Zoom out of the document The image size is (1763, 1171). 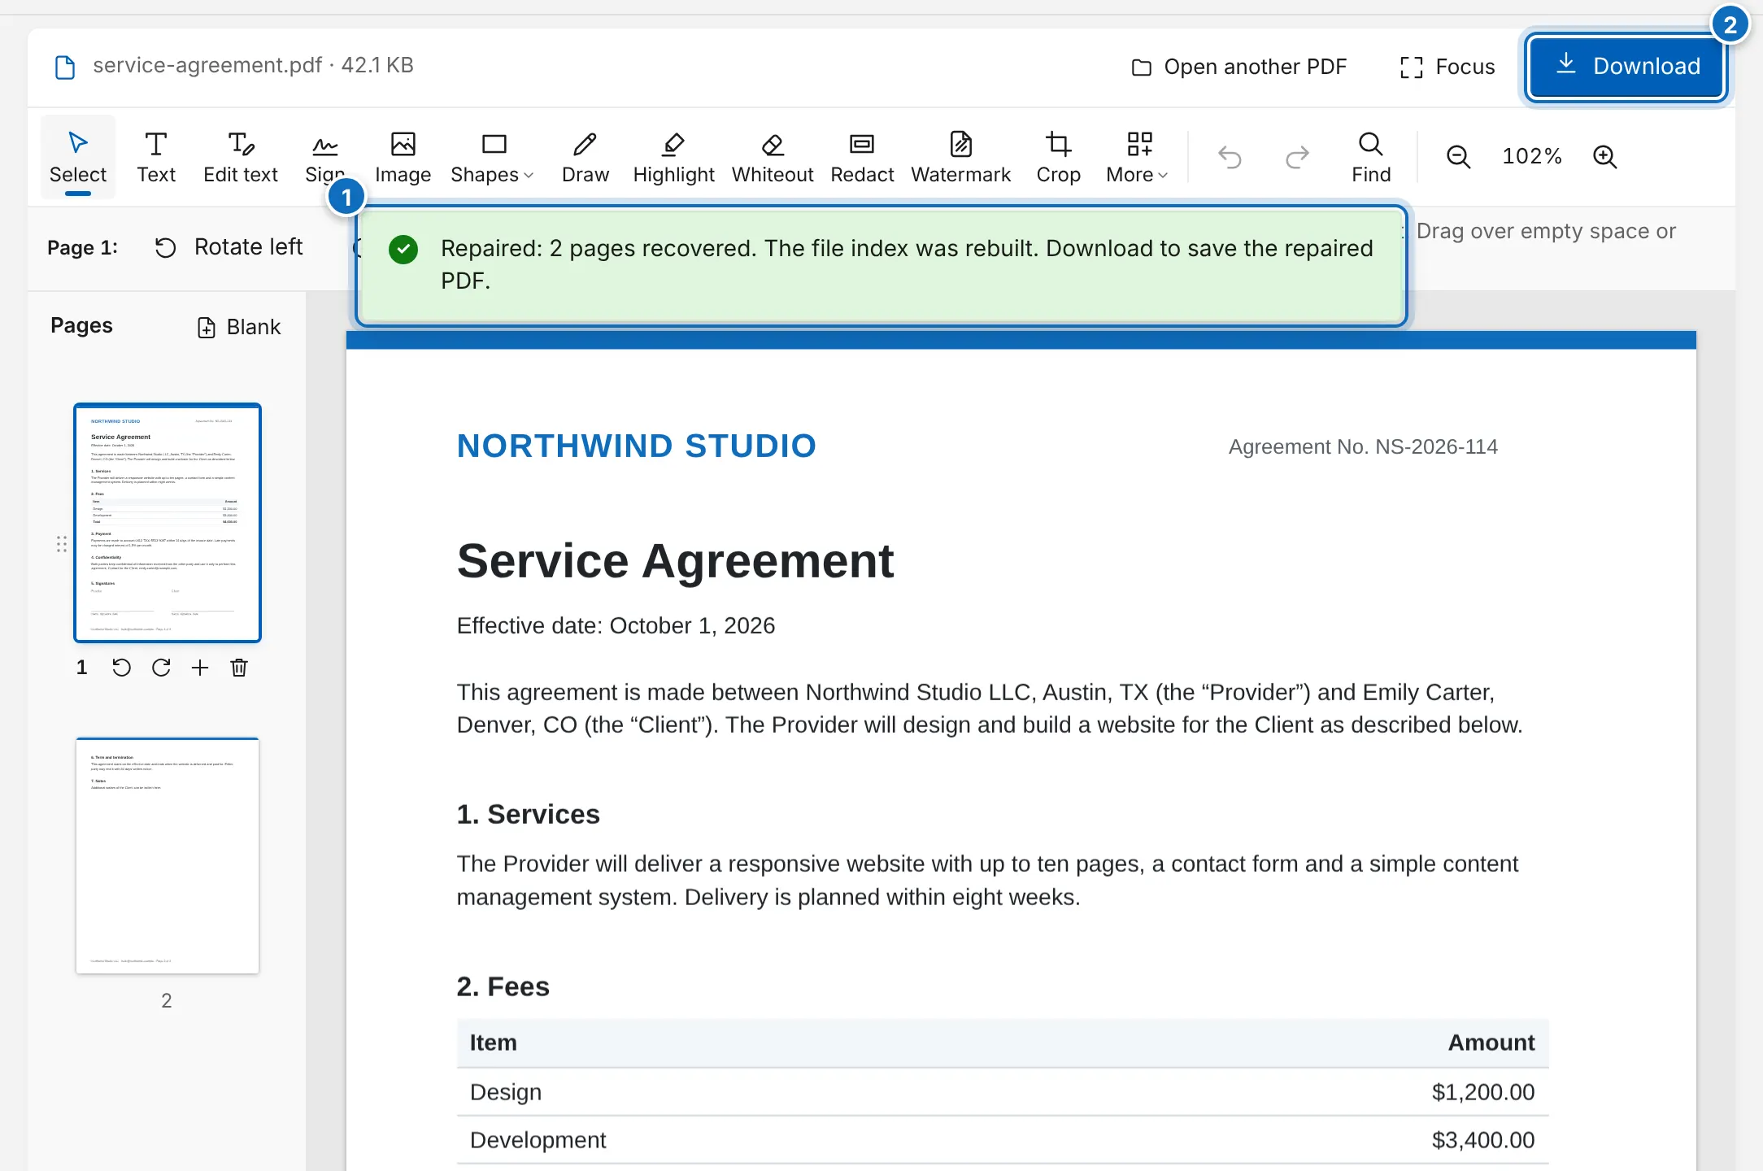(x=1458, y=156)
